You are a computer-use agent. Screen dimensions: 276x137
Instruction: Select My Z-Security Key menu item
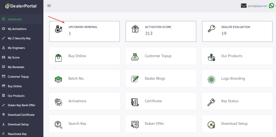19,38
